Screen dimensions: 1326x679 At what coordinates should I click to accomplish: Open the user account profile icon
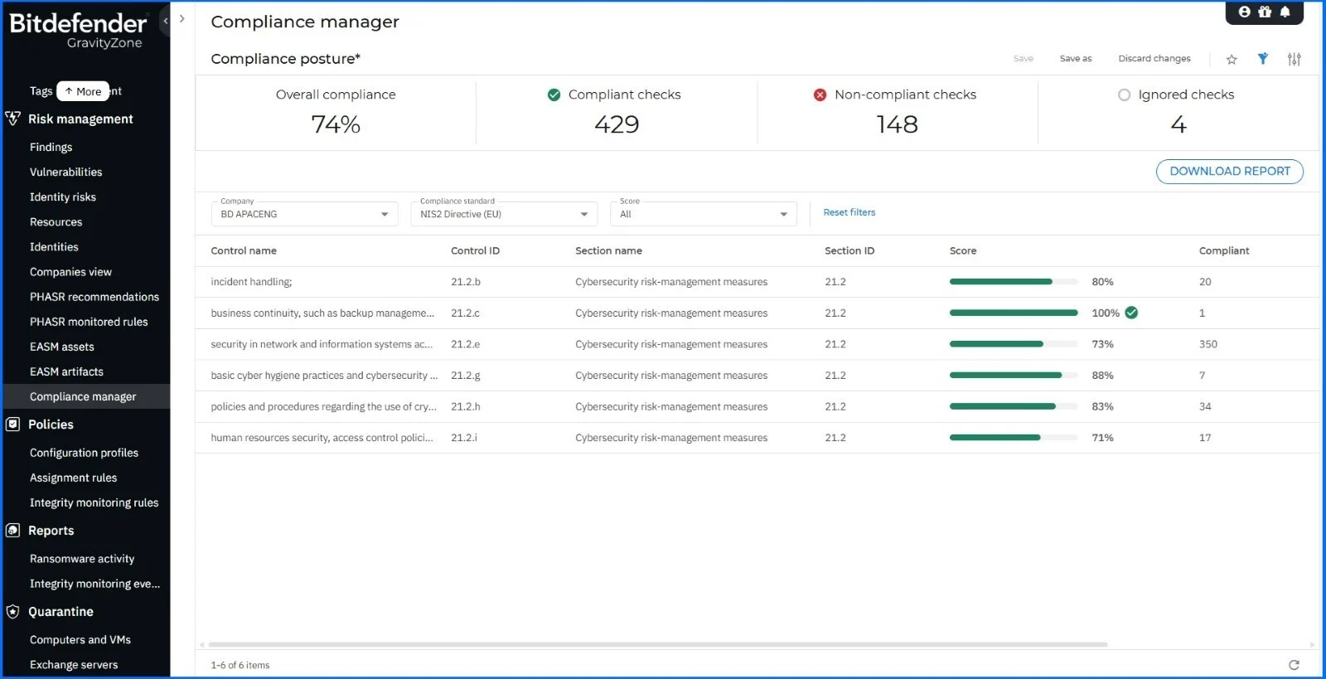1244,12
